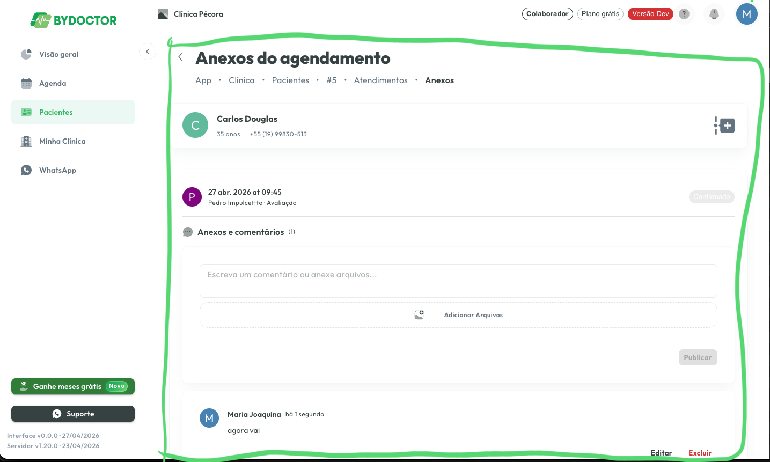Viewport: 770px width, 462px height.
Task: Click the WhatsApp logo icon in sidebar
Action: coord(26,170)
